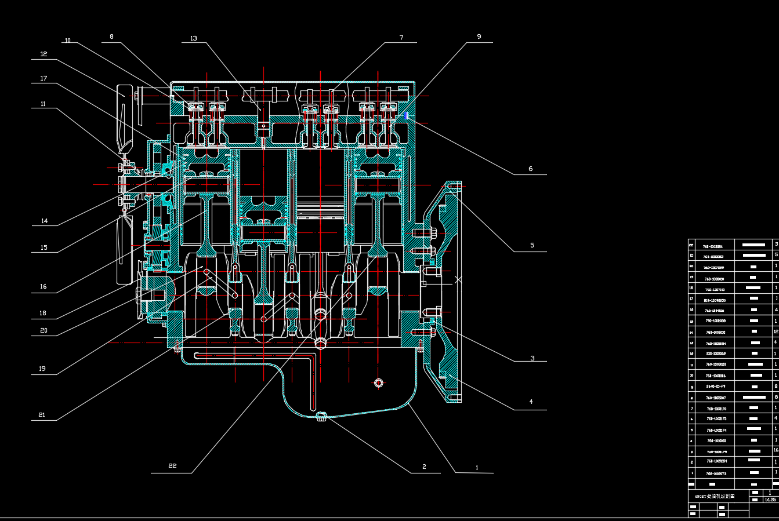Select the drawing title text 490BT

[715, 497]
